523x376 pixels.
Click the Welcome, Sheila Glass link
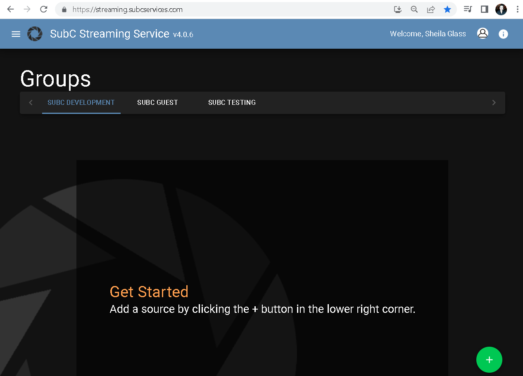(428, 34)
